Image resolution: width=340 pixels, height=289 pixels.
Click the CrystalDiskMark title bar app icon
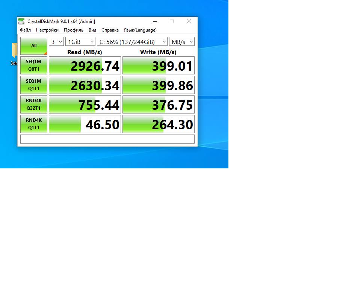pyautogui.click(x=23, y=21)
